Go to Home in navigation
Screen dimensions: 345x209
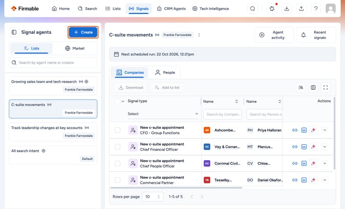click(61, 9)
